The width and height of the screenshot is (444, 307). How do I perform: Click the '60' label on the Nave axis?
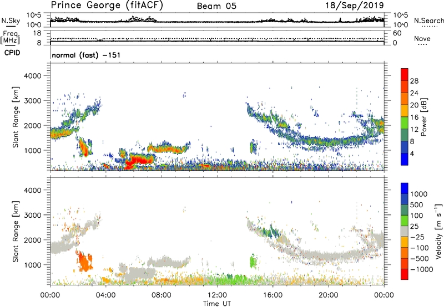(397, 33)
